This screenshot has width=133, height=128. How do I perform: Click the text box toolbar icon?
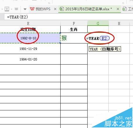[x=7, y=9]
